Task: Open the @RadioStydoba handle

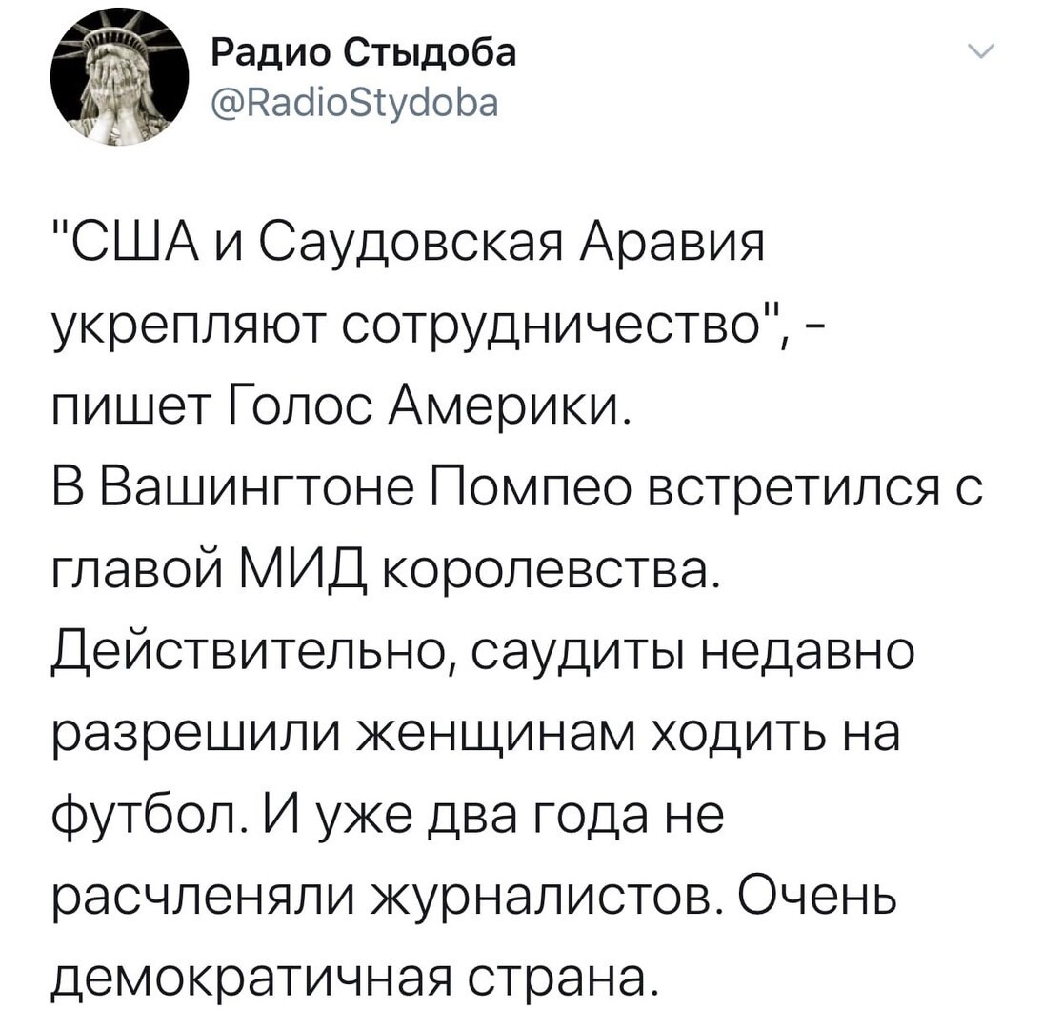Action: coord(354,103)
